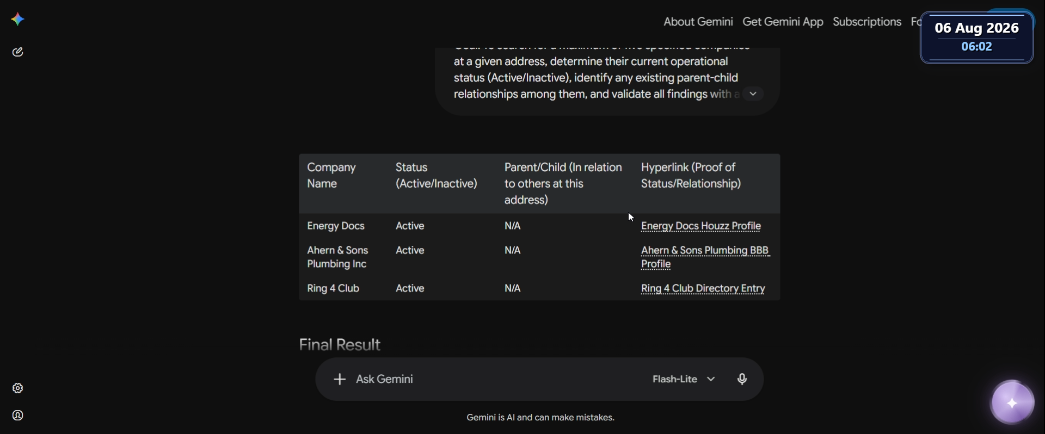
Task: Open Subscriptions menu link
Action: [x=867, y=22]
